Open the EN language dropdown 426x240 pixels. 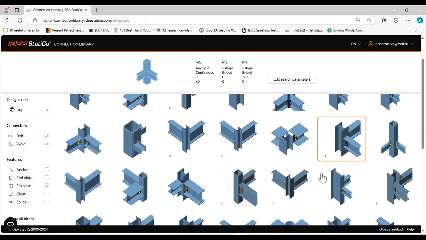(x=356, y=44)
